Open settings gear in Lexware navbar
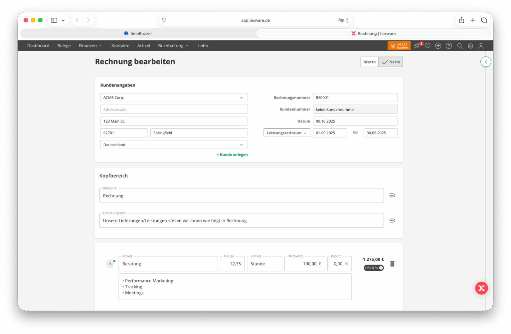 (x=470, y=46)
